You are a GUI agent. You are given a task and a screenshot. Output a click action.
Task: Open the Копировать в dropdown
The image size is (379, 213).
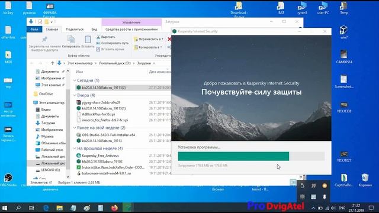pos(148,47)
